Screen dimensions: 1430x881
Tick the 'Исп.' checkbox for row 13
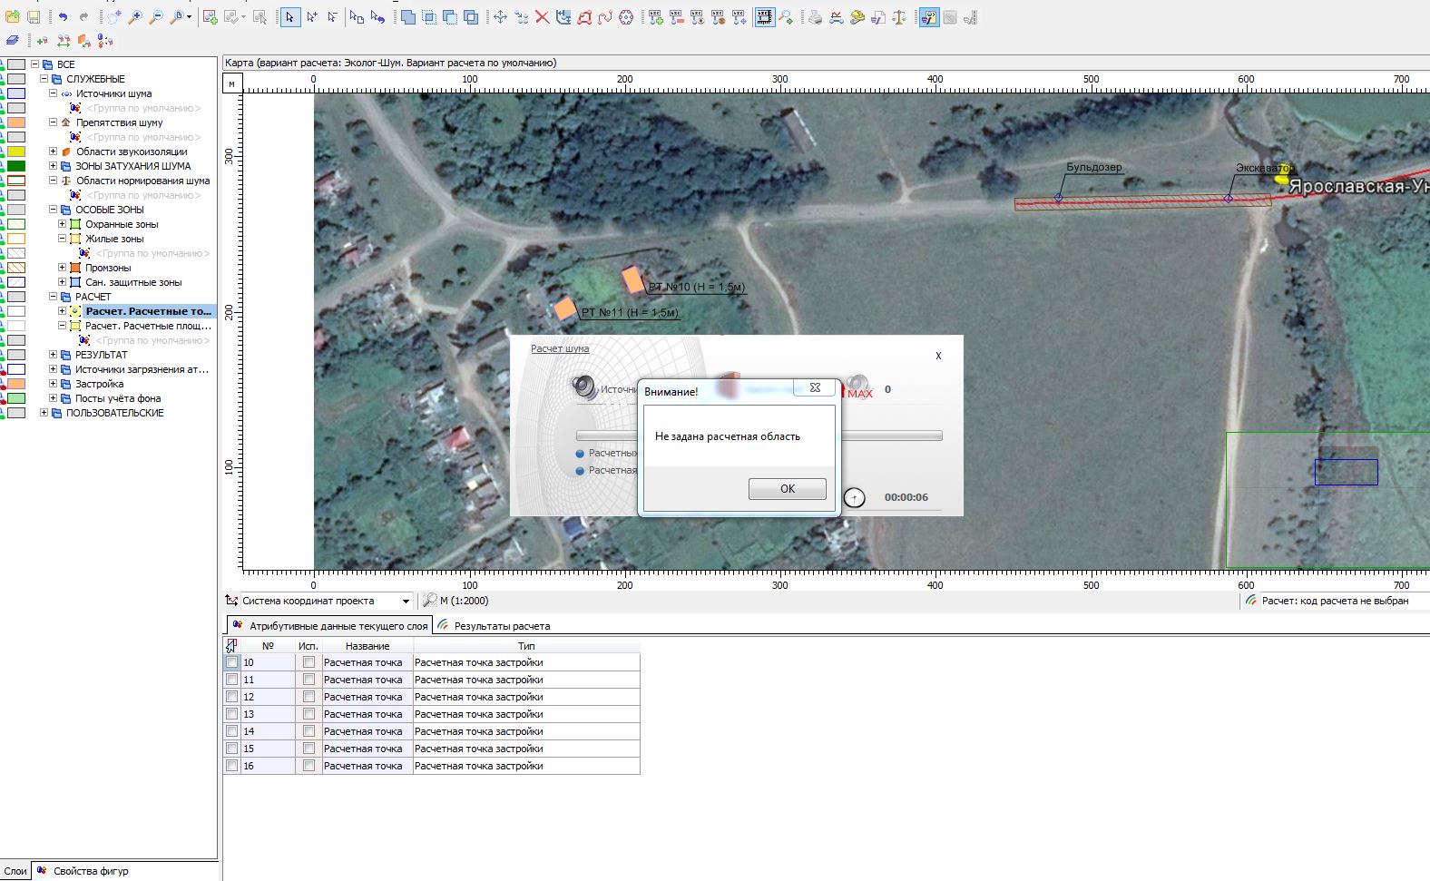point(309,714)
